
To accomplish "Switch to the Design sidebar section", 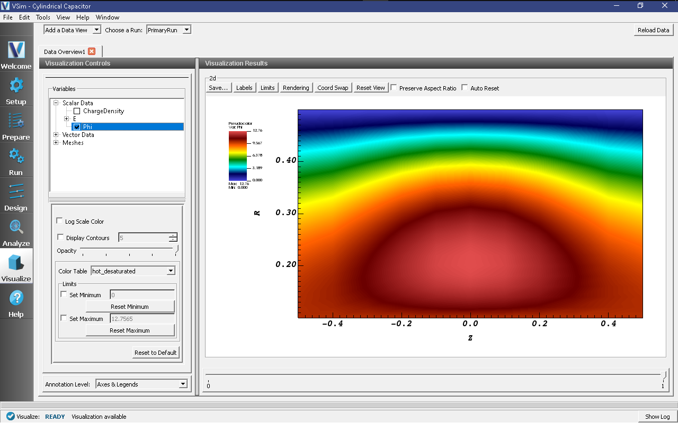I will (16, 196).
